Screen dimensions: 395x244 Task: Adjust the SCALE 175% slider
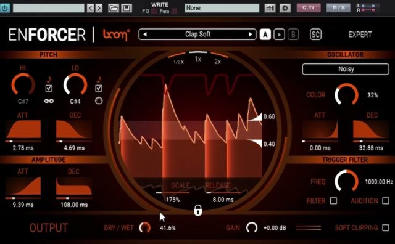pos(173,193)
